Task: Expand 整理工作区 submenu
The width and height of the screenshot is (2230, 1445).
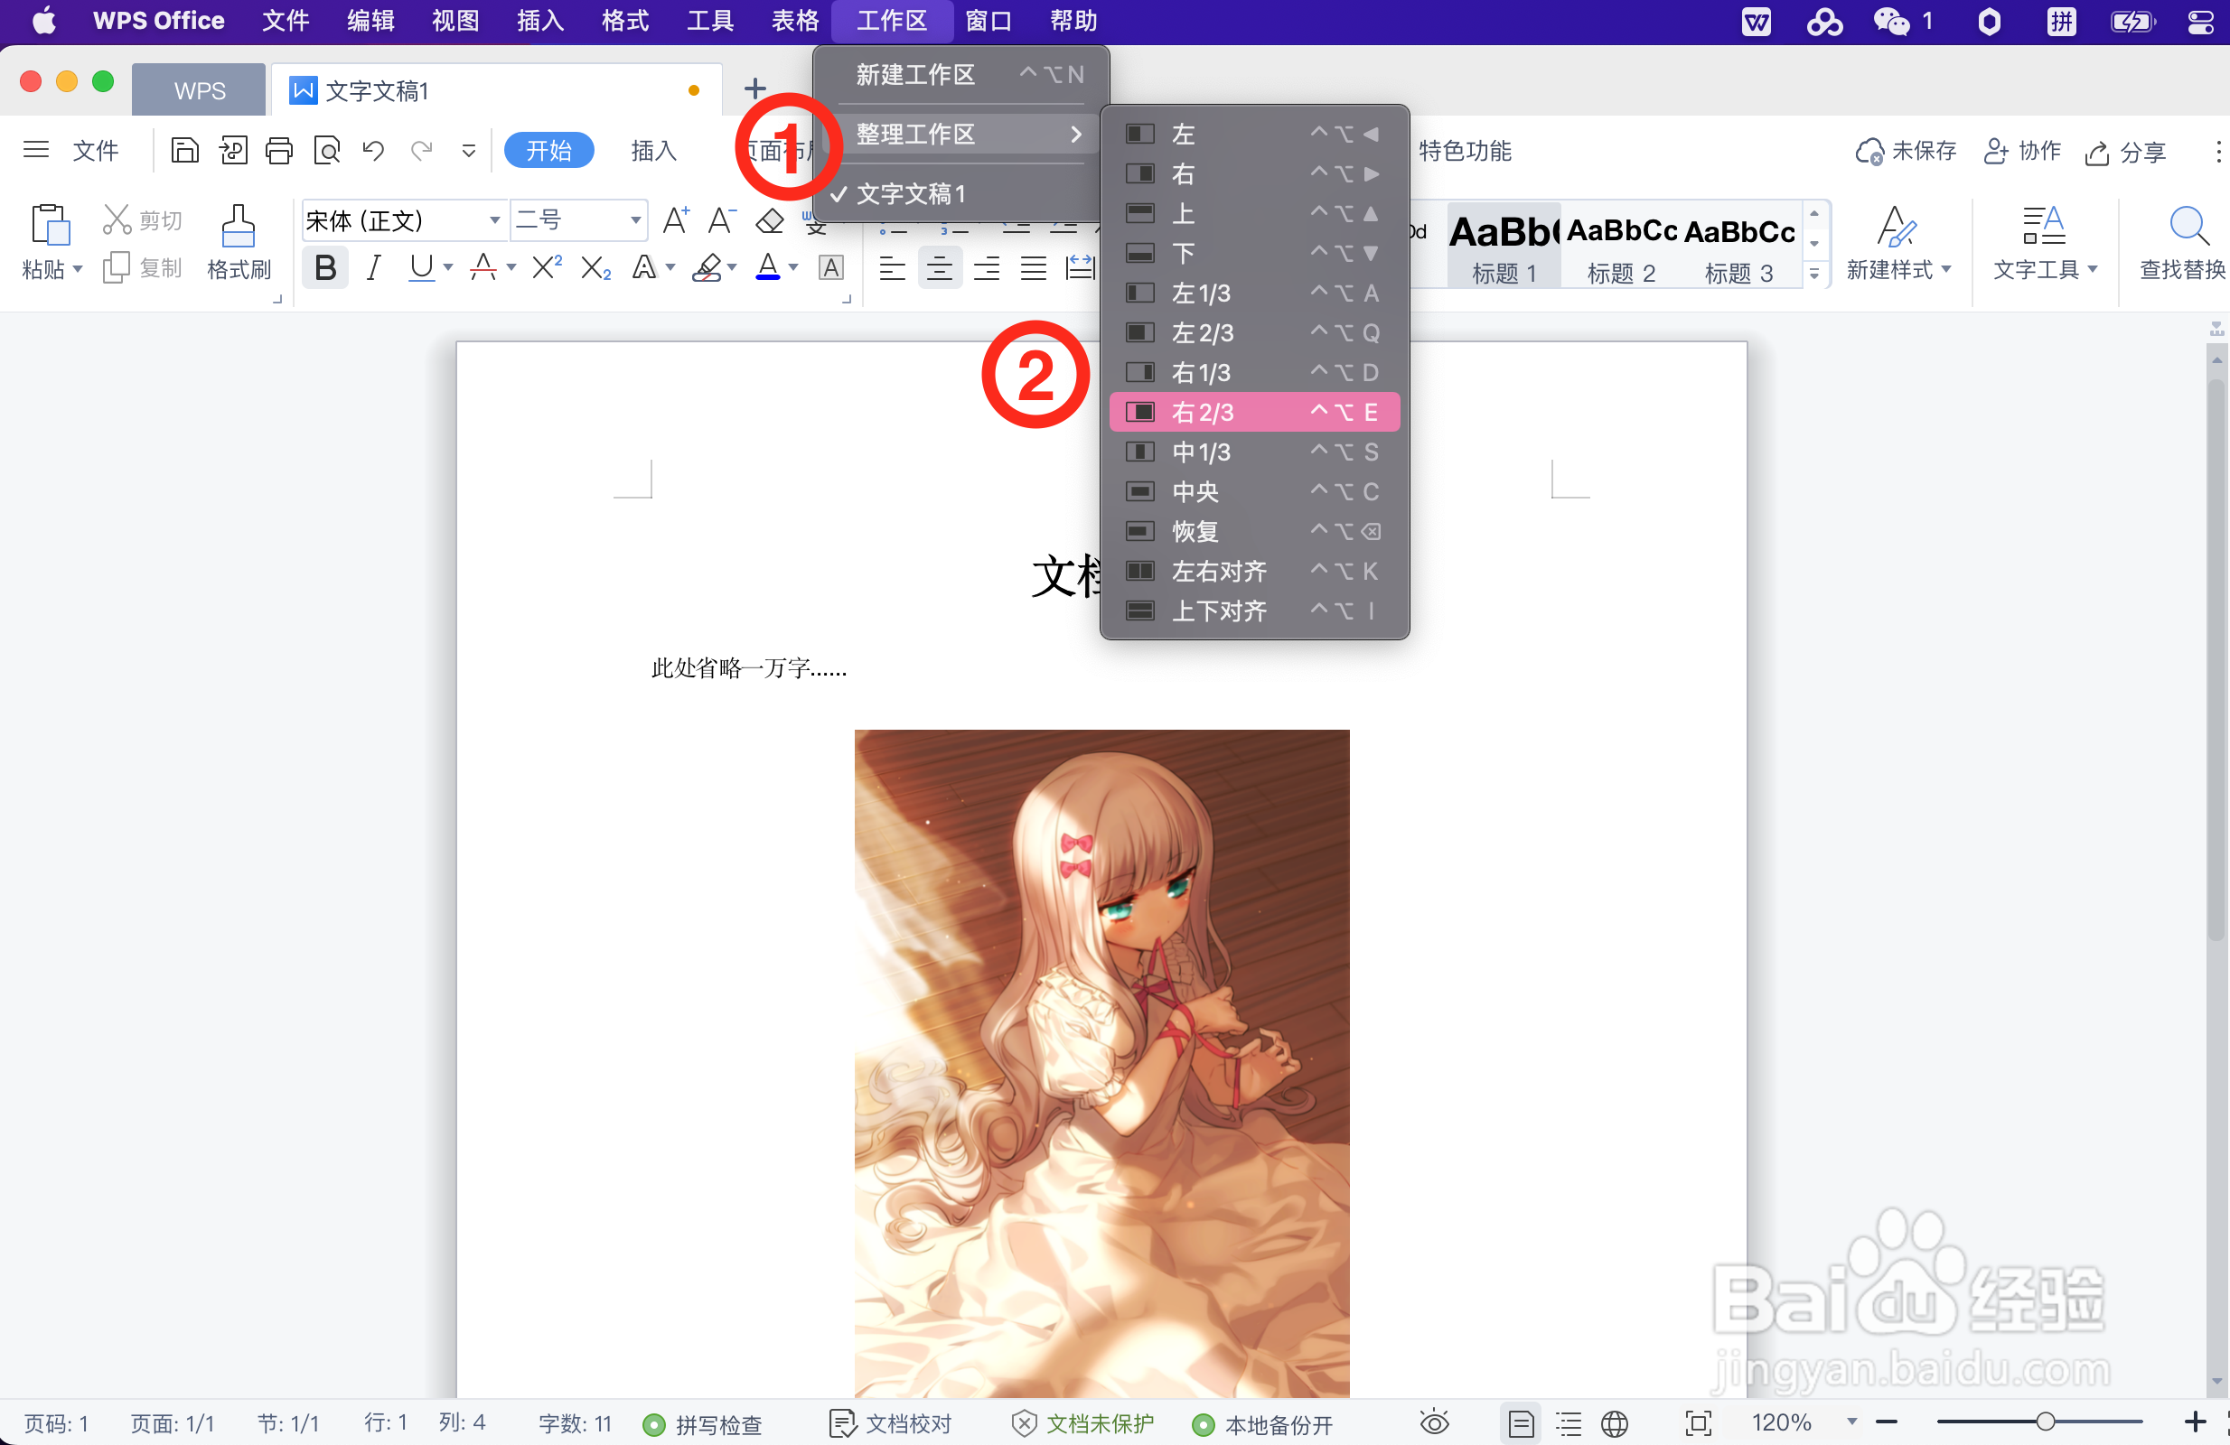Action: [x=960, y=134]
